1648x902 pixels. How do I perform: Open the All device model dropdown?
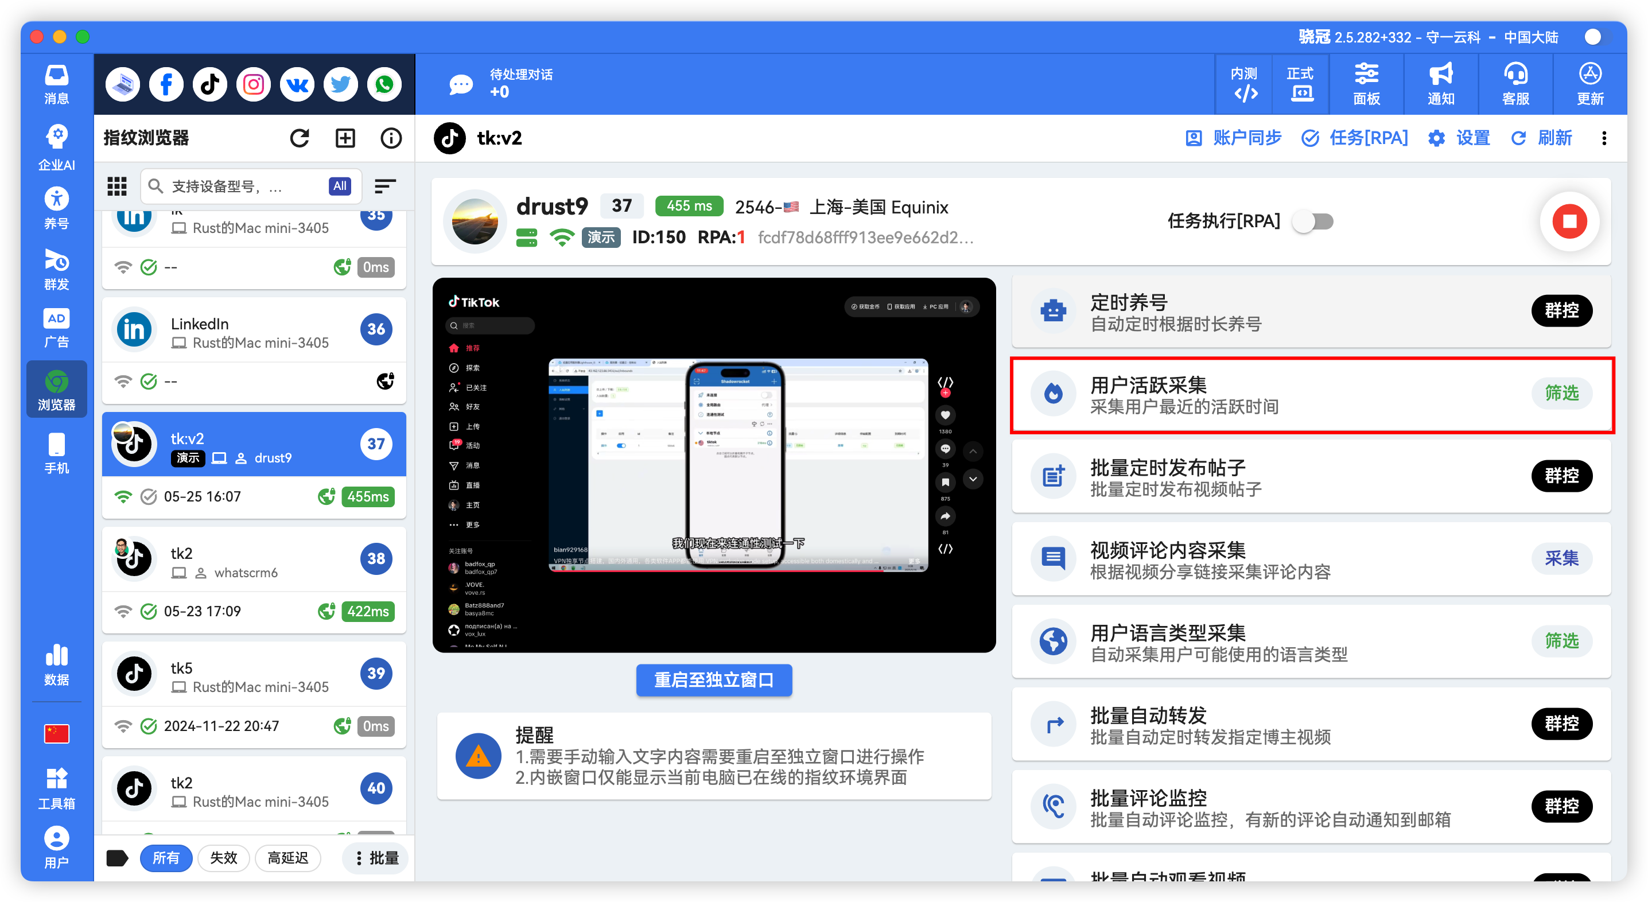coord(340,186)
